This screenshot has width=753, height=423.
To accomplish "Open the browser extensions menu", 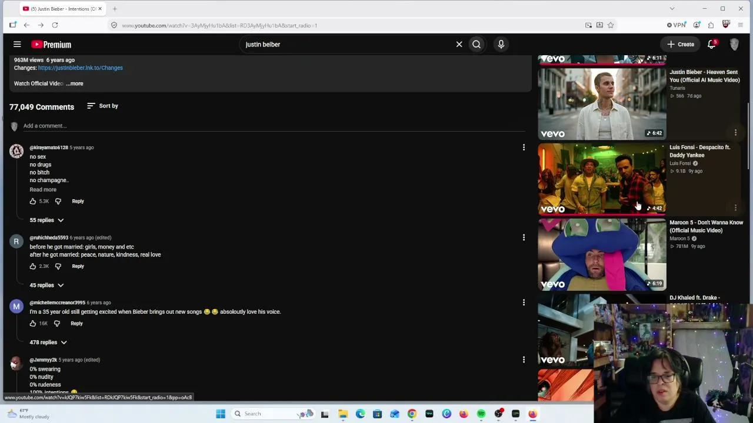I will [711, 25].
